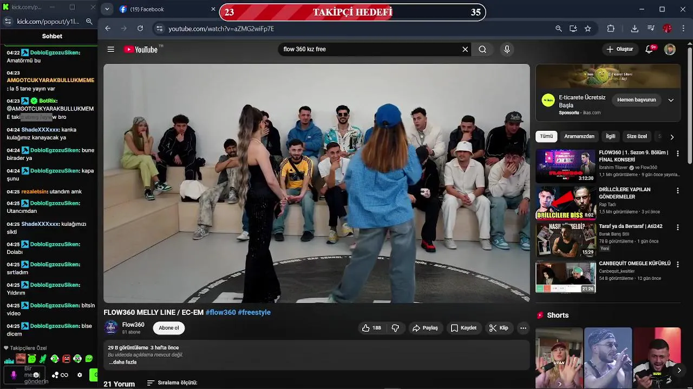Open options for CANBEQUIT OMEGLE video
Screen dimensions: 693x389
pos(677,264)
